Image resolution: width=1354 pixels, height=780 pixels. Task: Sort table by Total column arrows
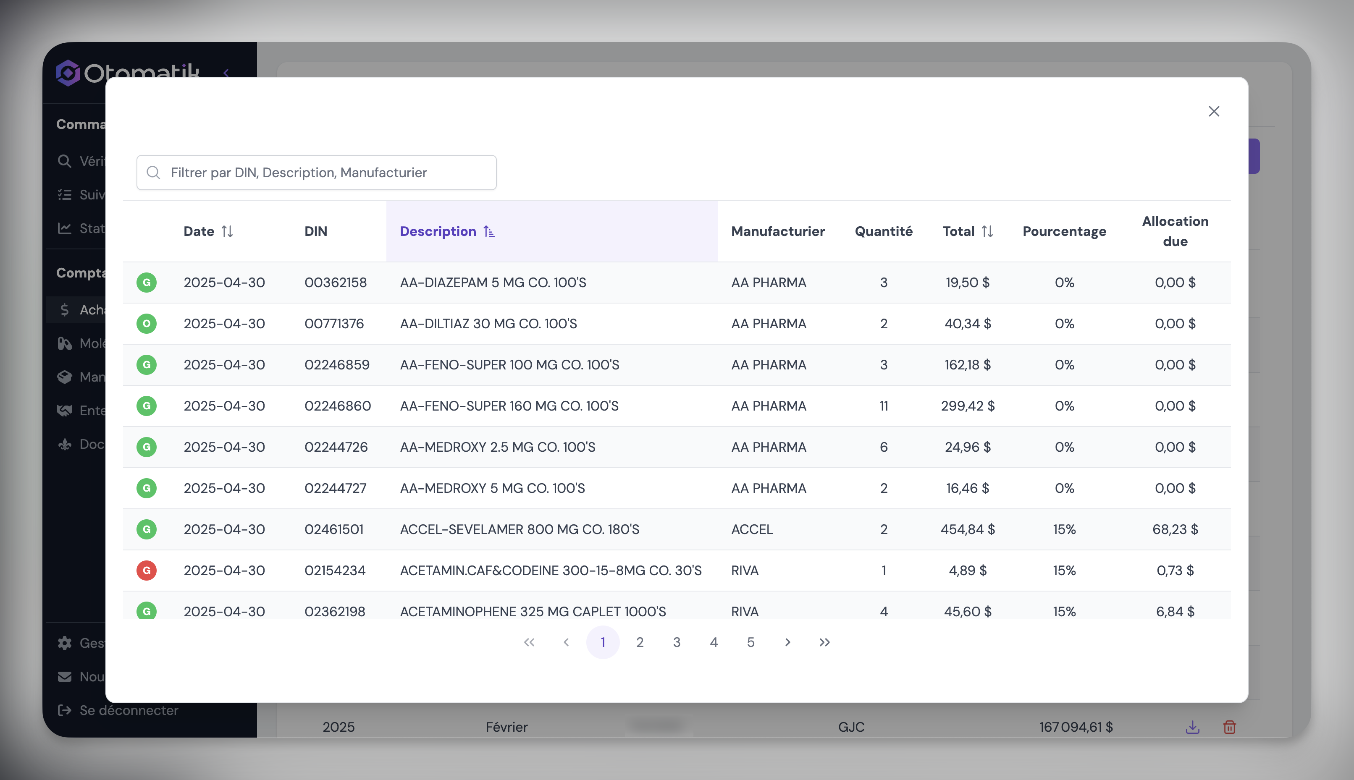point(987,231)
